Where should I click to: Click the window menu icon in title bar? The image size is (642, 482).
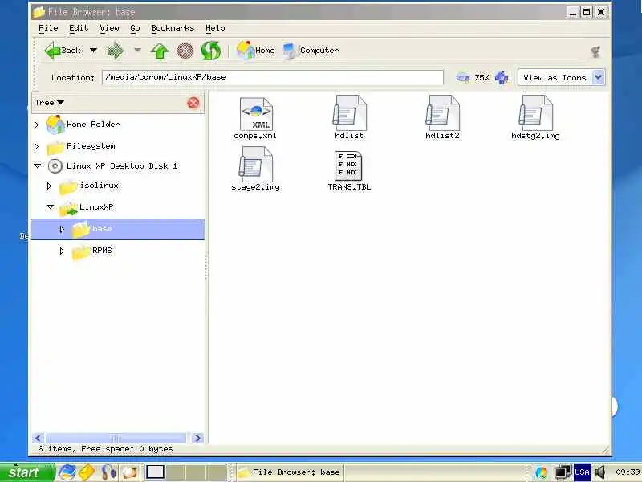pyautogui.click(x=39, y=12)
